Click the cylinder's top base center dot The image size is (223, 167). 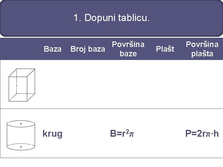click(21, 123)
